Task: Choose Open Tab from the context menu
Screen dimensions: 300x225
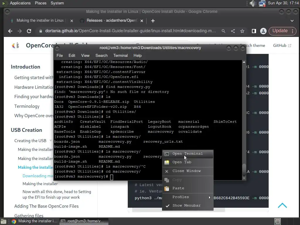Action: tap(188, 162)
